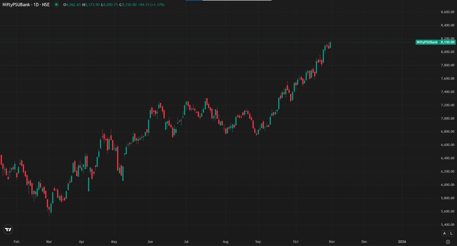Viewport: 457px width, 246px height.
Task: Click the close value C8,150.00
Action: pos(128,5)
